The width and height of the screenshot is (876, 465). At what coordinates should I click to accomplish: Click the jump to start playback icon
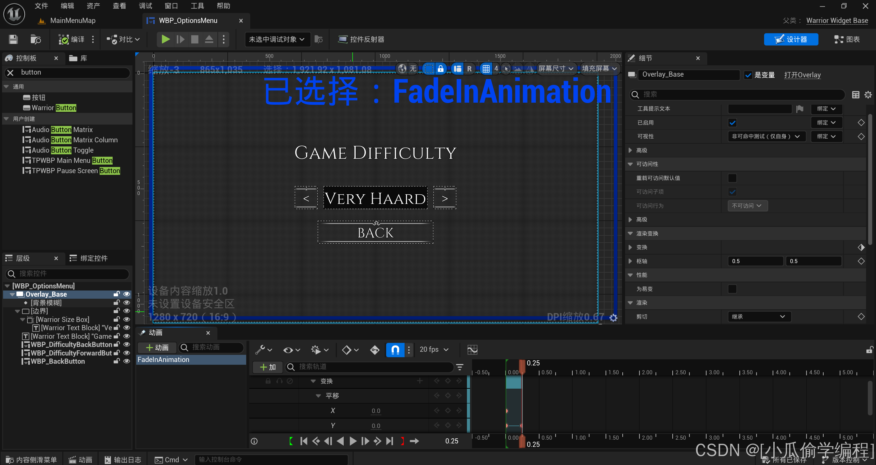coord(304,441)
